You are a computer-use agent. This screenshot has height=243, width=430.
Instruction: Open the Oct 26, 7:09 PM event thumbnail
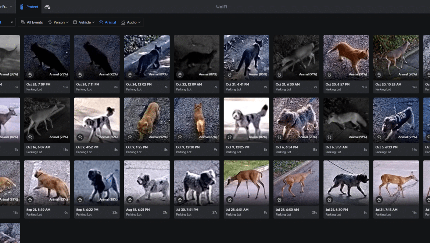coord(47,58)
